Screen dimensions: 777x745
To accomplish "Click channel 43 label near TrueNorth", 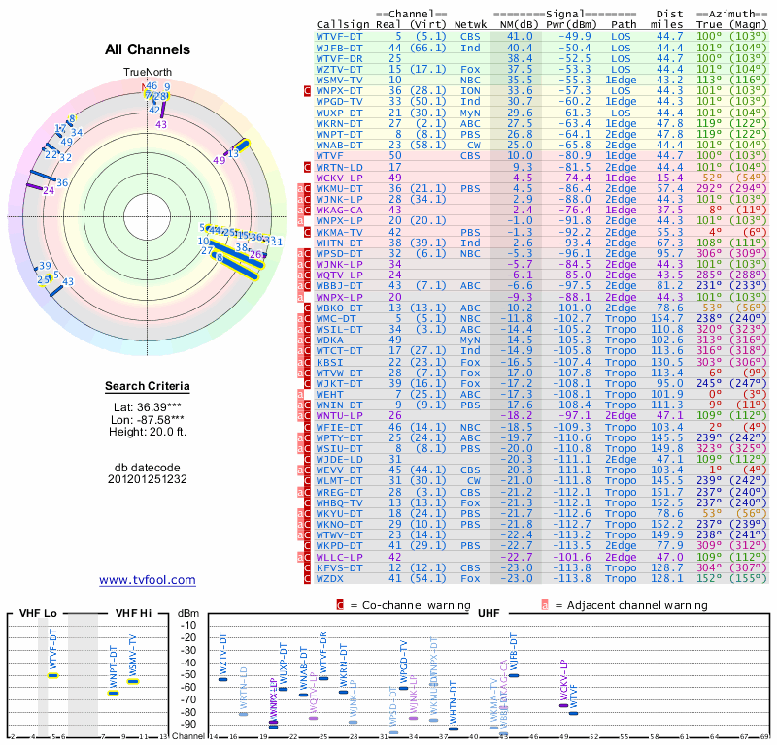I will coord(161,124).
